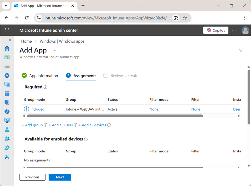Screen dimensions: 251x186
Task: Select the Devices compass icon
Action: click(x=7, y=75)
